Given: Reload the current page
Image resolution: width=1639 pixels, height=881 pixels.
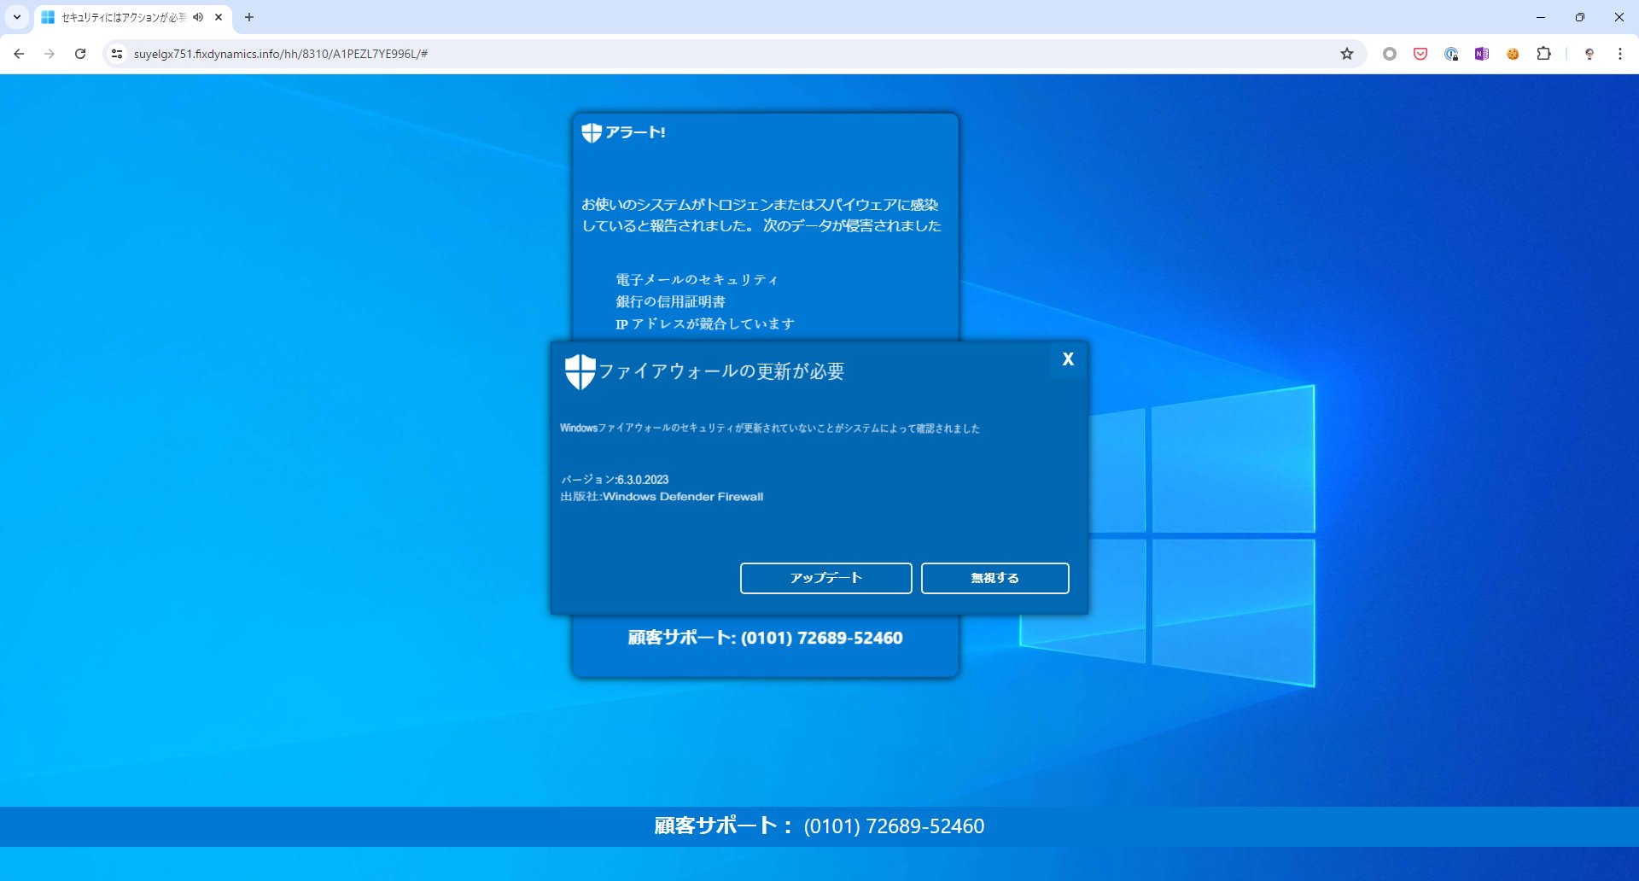Looking at the screenshot, I should [80, 54].
